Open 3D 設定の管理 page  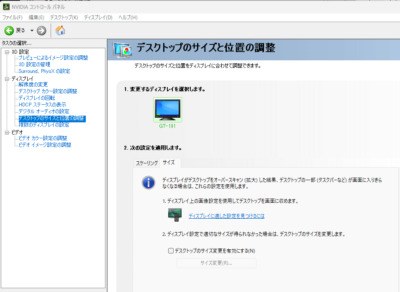click(x=34, y=65)
